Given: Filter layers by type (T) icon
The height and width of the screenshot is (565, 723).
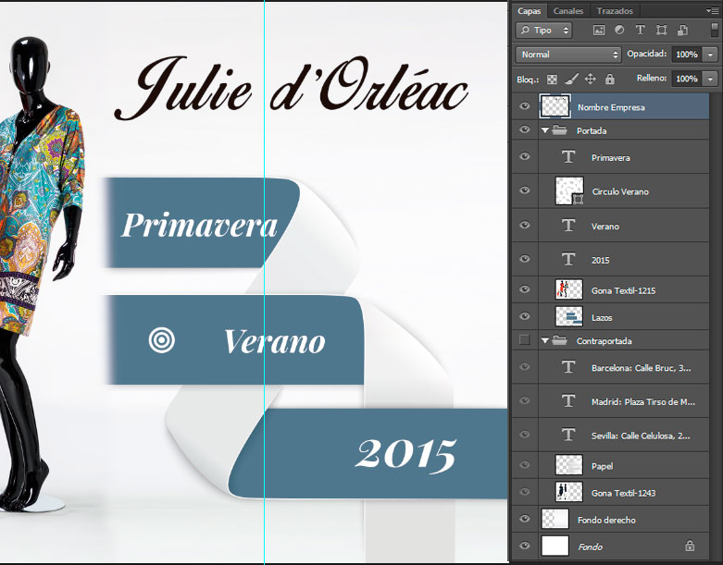Looking at the screenshot, I should point(640,31).
